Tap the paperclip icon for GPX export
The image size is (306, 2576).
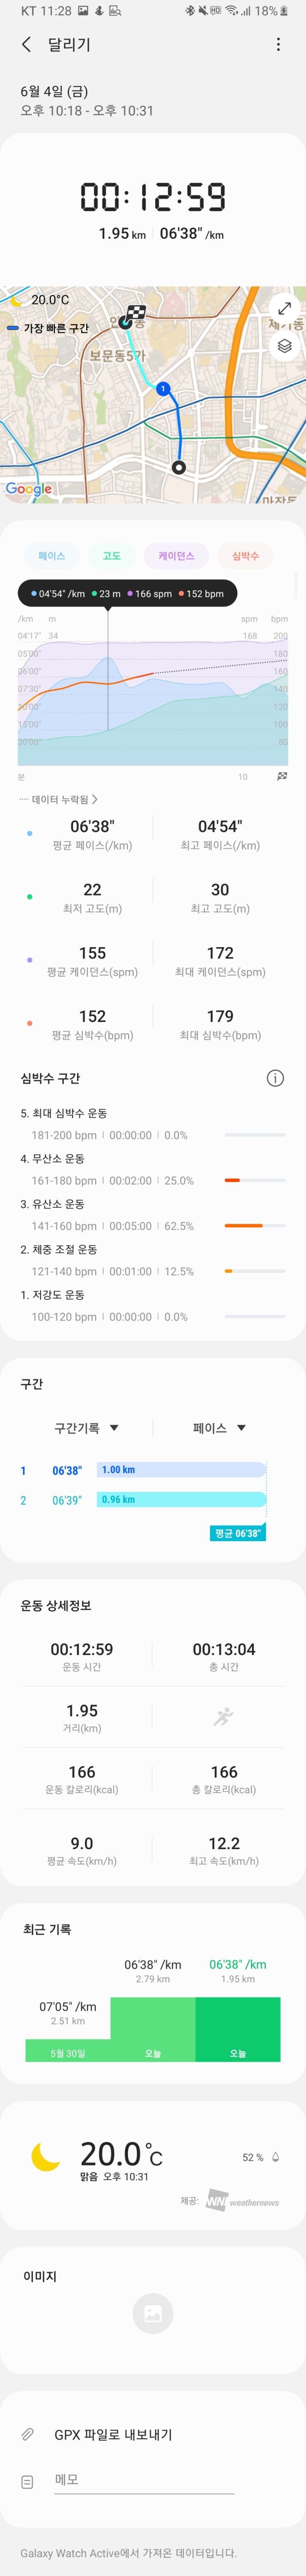tap(28, 2435)
